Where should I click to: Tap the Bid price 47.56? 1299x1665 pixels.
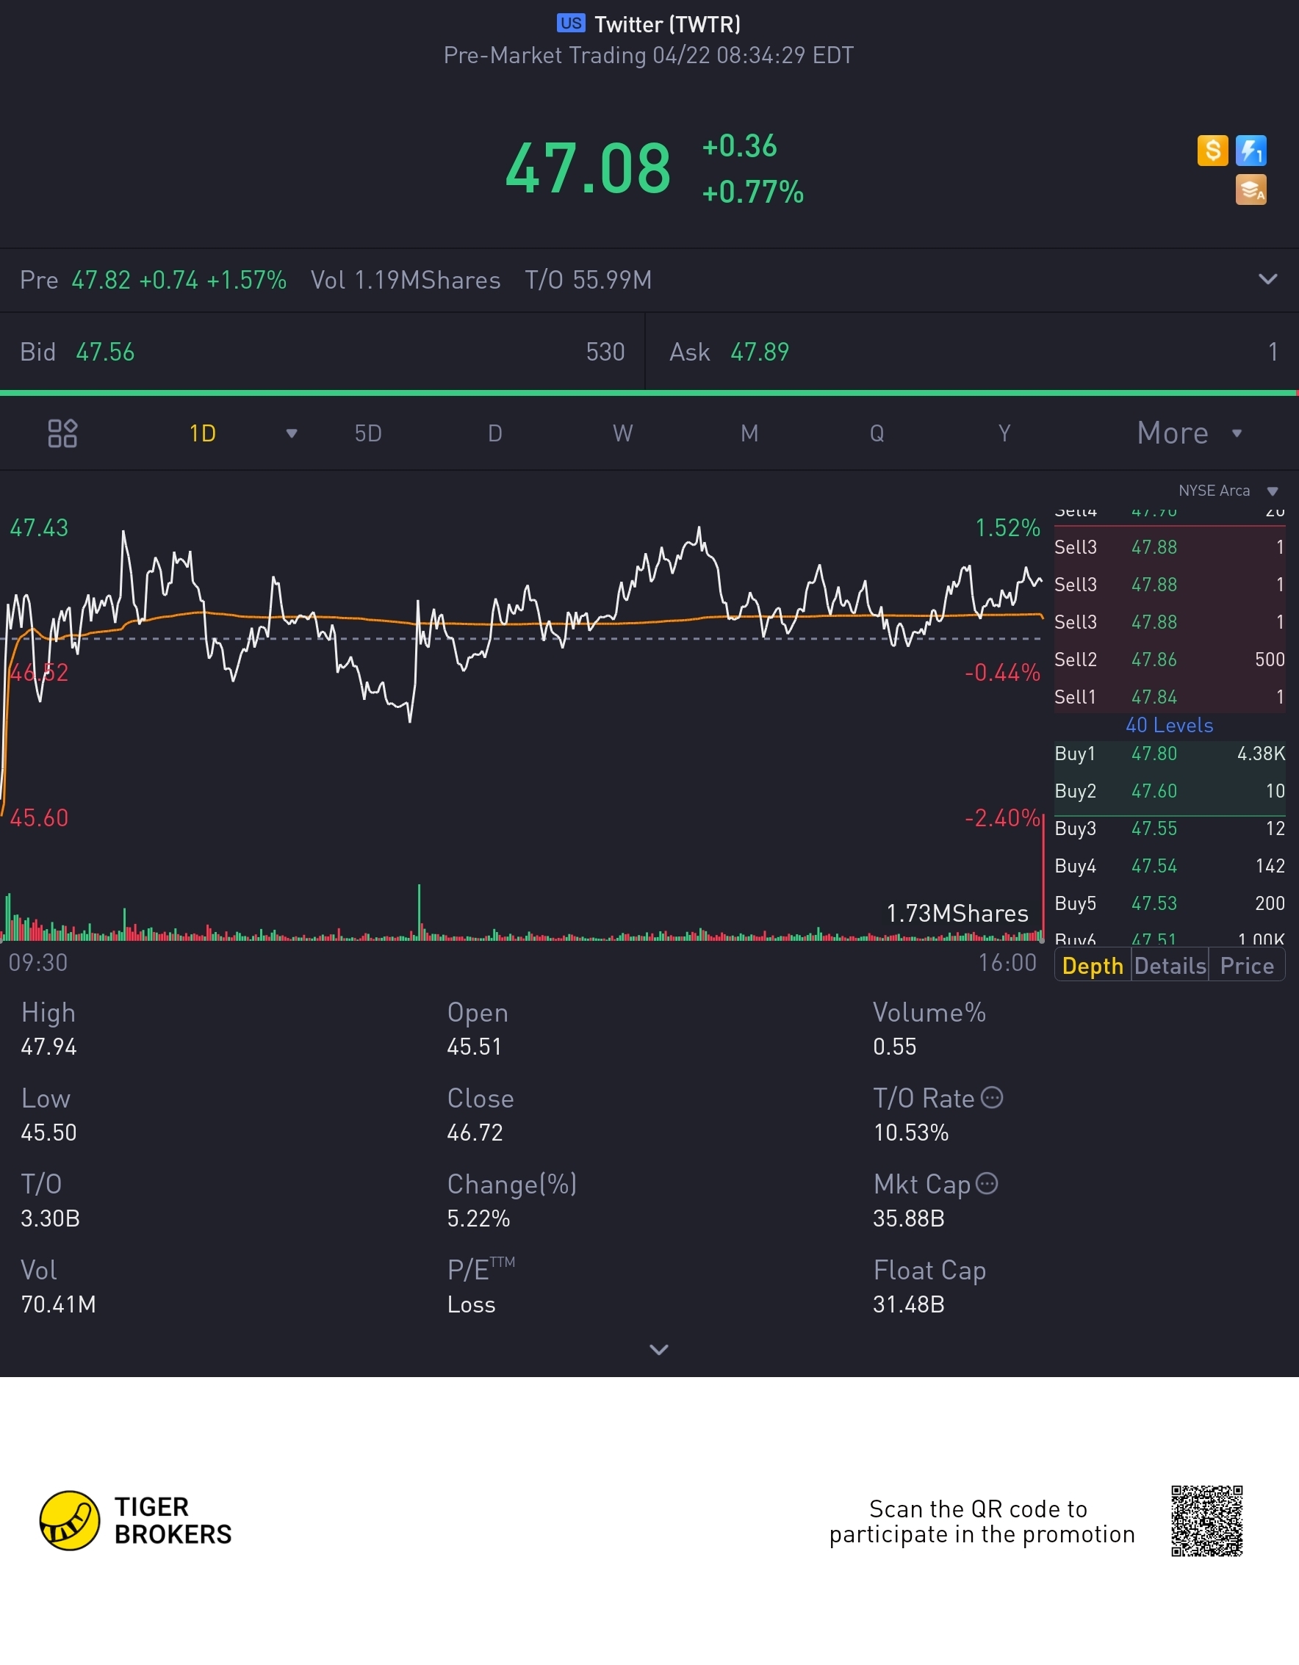pyautogui.click(x=105, y=353)
